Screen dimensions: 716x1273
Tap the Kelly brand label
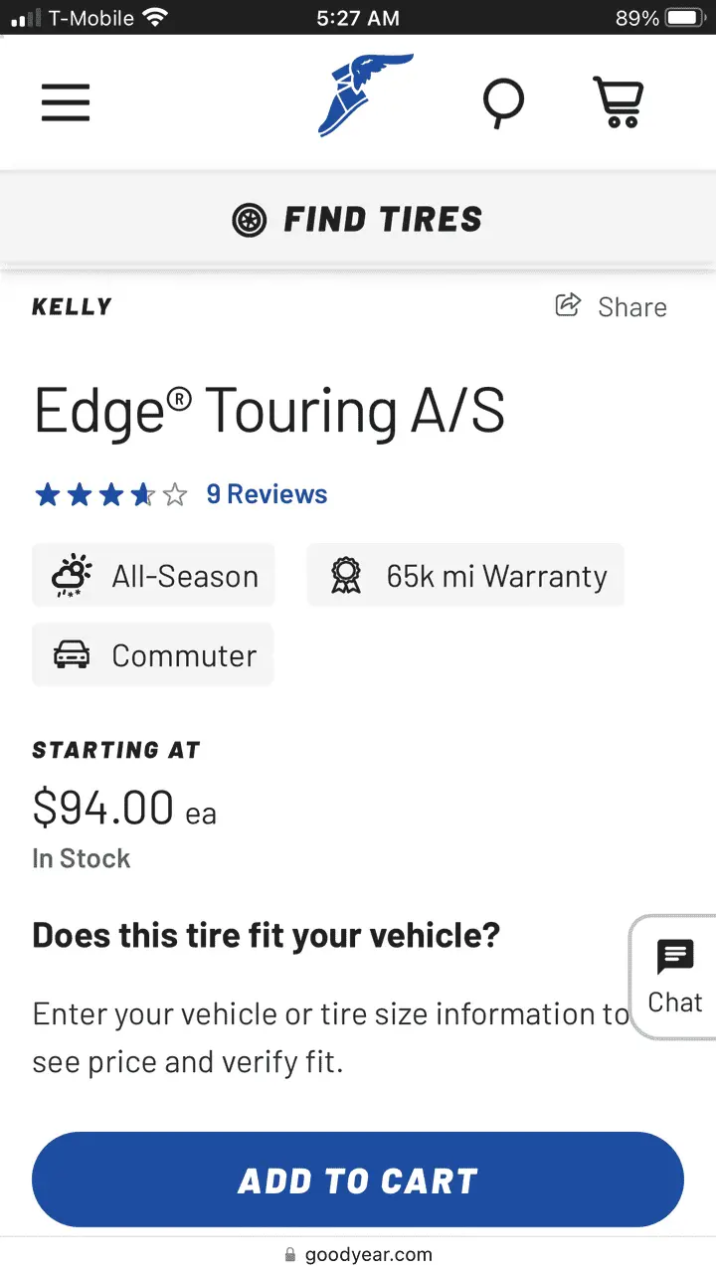(x=72, y=306)
